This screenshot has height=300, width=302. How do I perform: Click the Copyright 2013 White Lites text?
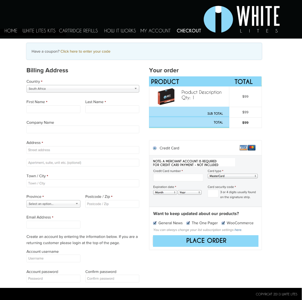point(277,294)
